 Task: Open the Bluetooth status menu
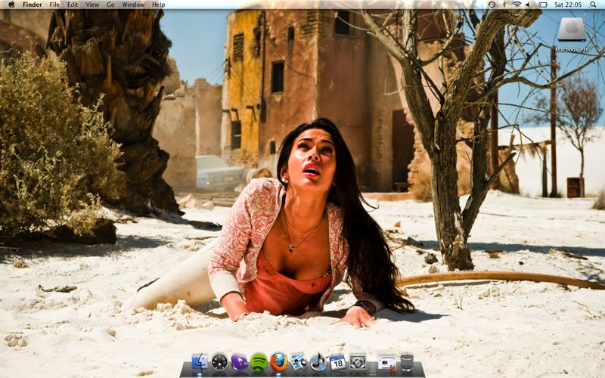504,5
